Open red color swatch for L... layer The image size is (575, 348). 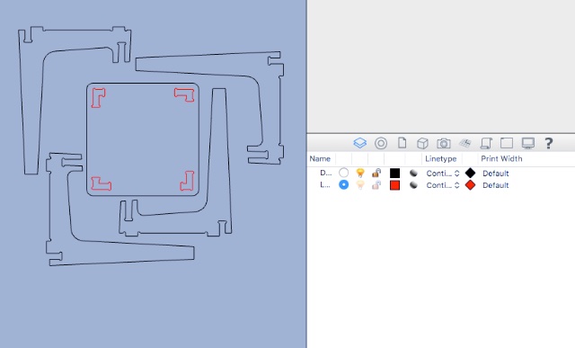[x=394, y=185]
